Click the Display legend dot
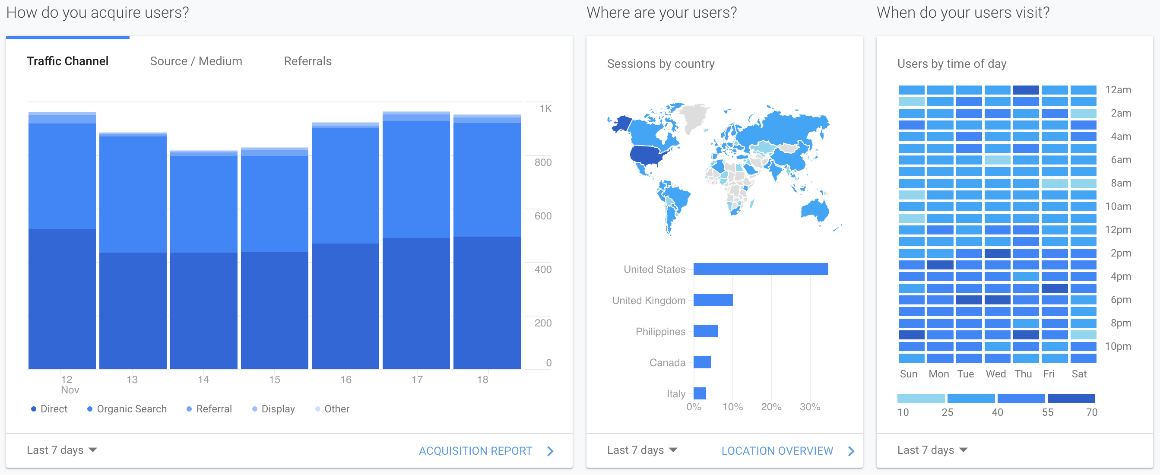This screenshot has height=475, width=1160. tap(254, 409)
